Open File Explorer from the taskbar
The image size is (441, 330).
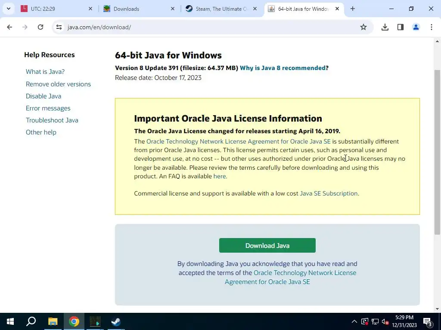[x=53, y=321]
